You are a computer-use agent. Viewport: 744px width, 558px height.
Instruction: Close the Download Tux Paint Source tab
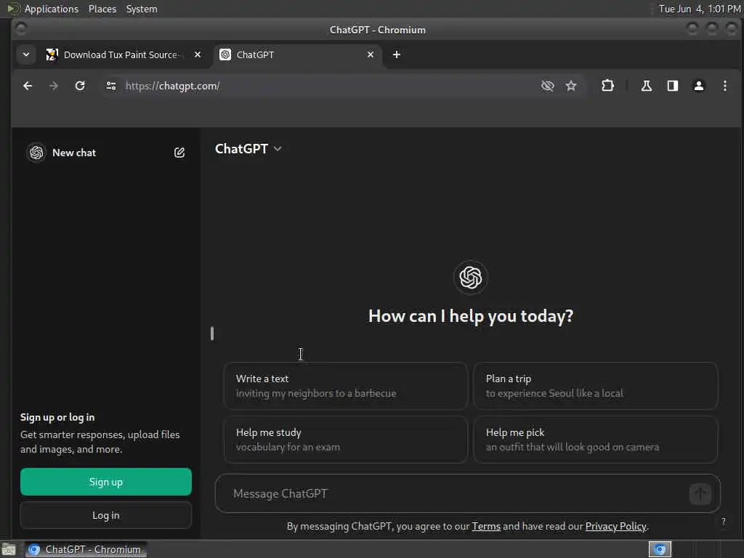click(198, 54)
